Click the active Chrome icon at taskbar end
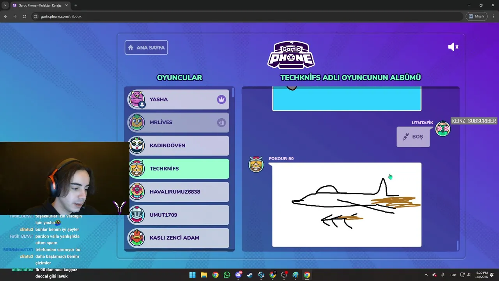This screenshot has width=499, height=281. [x=307, y=275]
